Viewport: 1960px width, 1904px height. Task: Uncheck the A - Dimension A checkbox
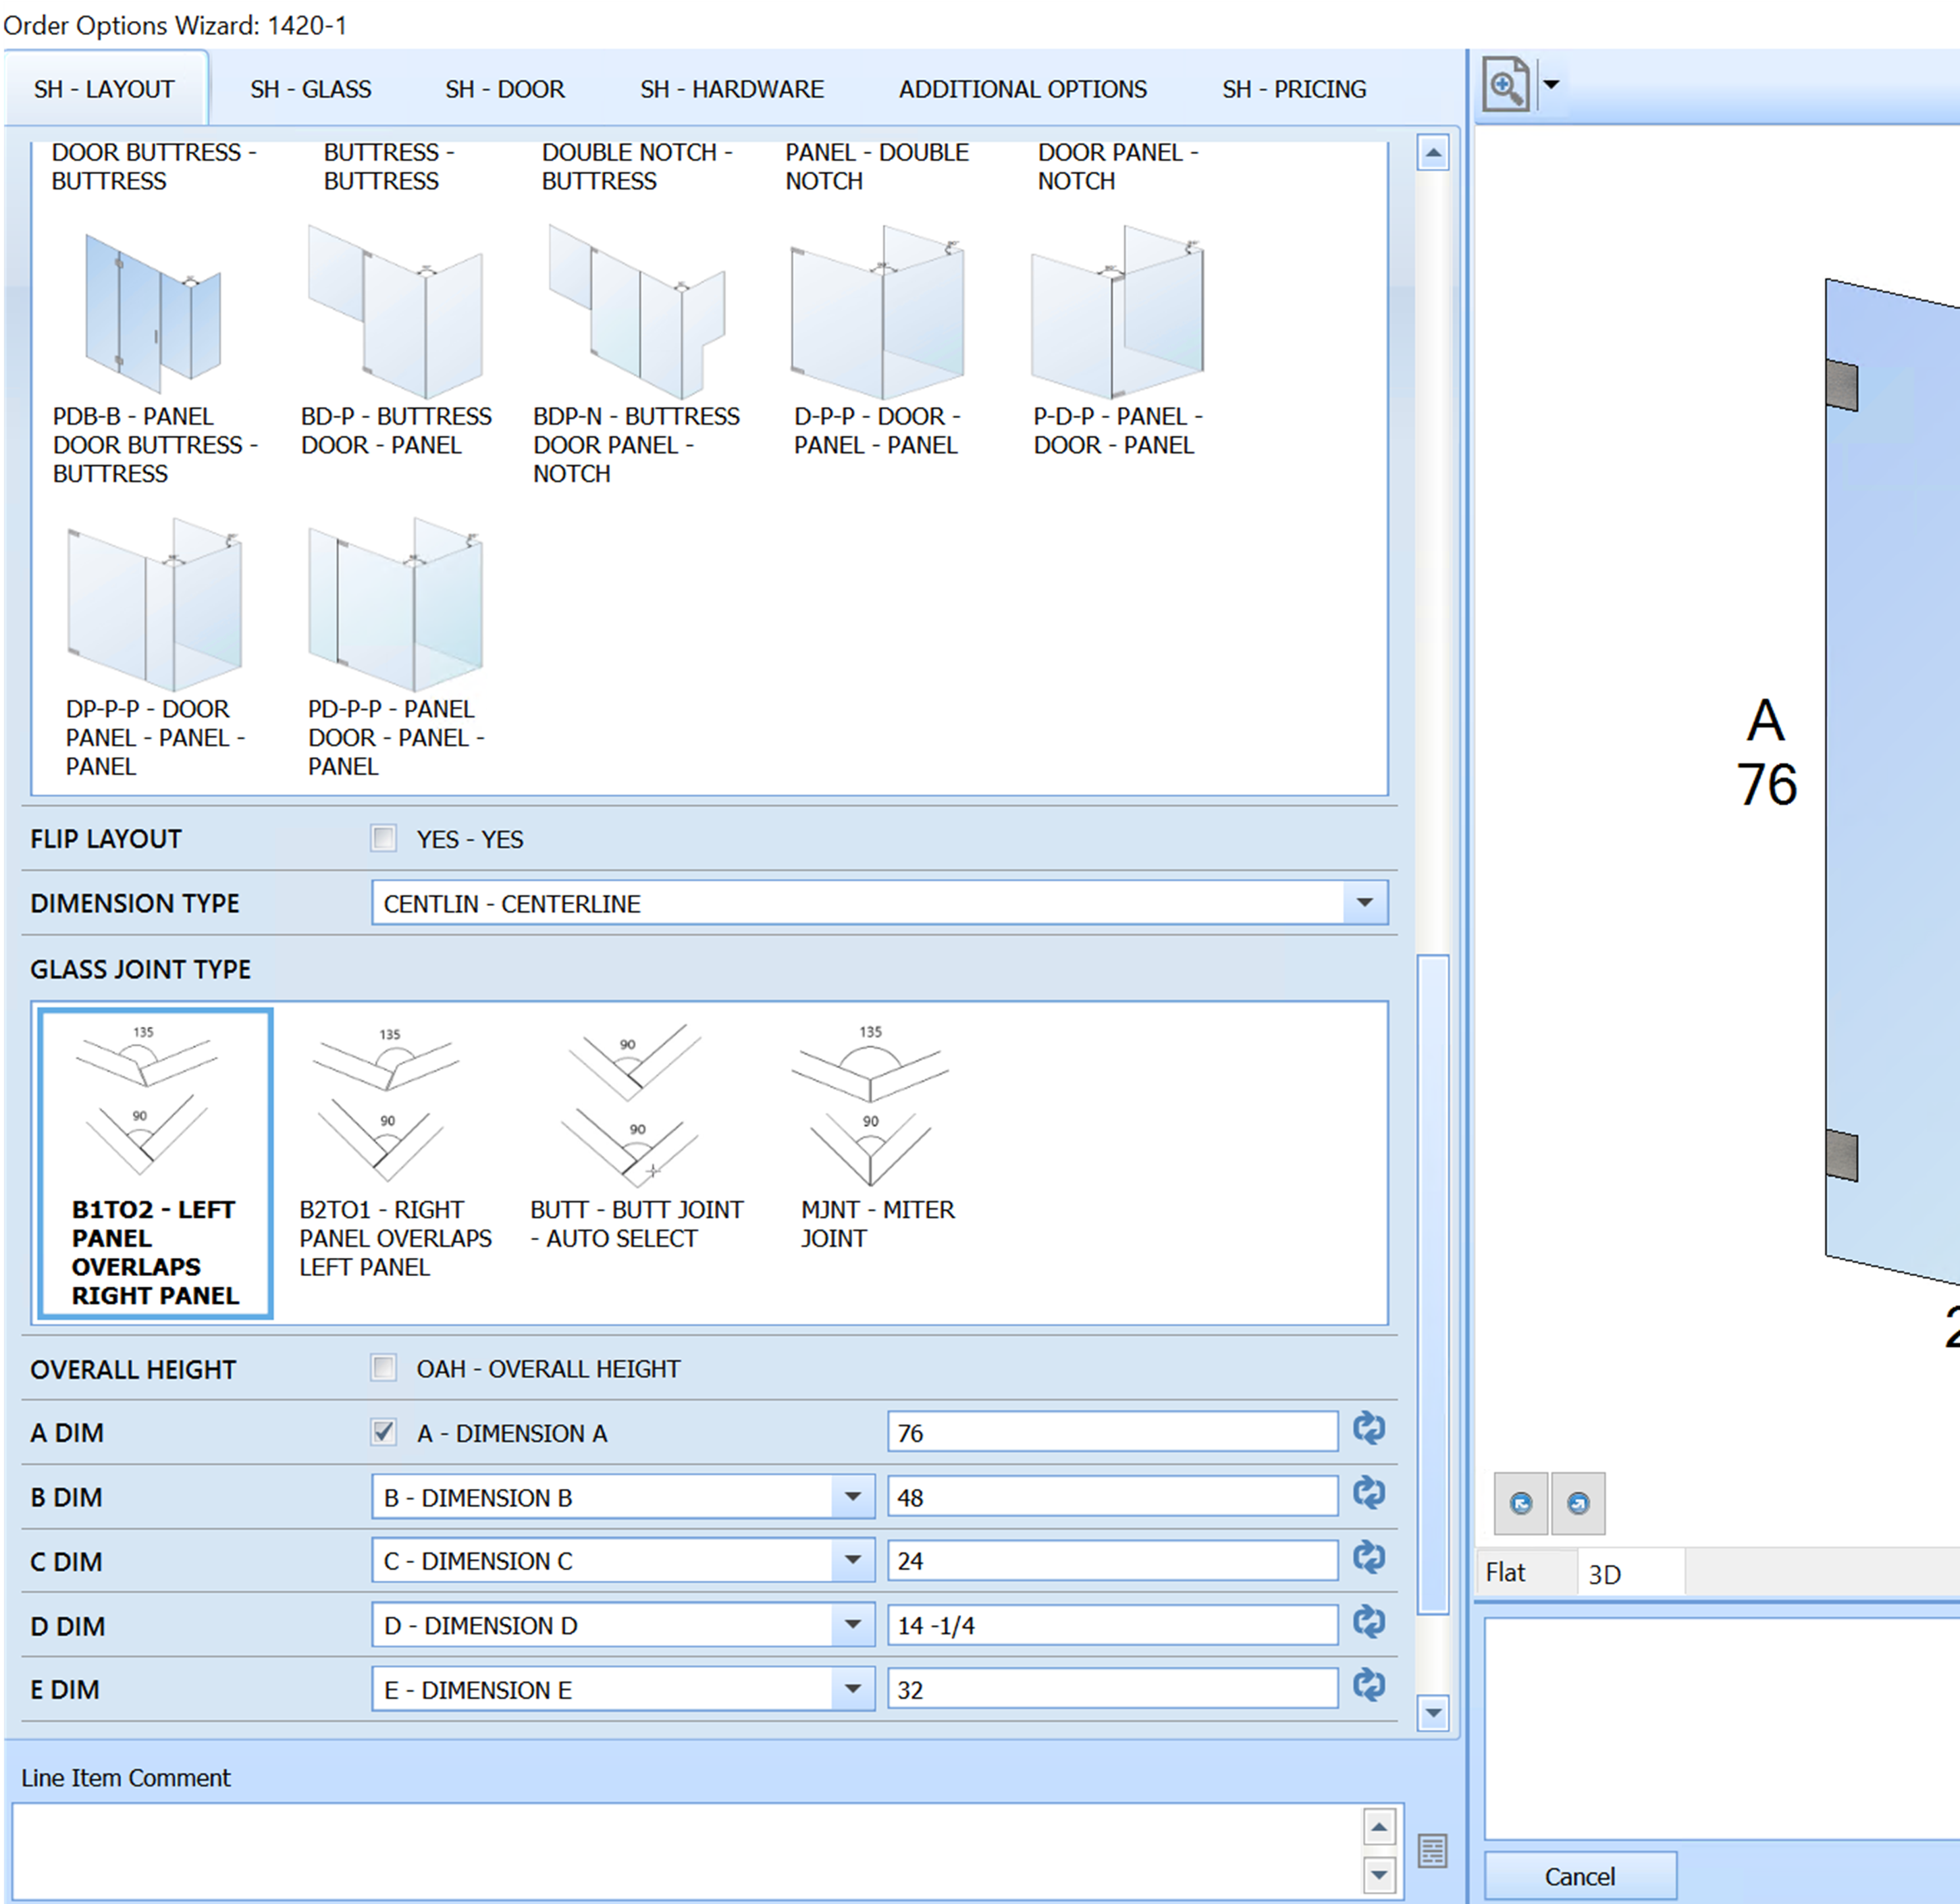coord(383,1432)
